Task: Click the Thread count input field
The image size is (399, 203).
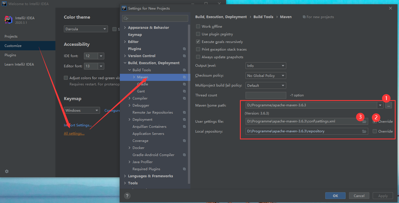Action: coord(266,95)
